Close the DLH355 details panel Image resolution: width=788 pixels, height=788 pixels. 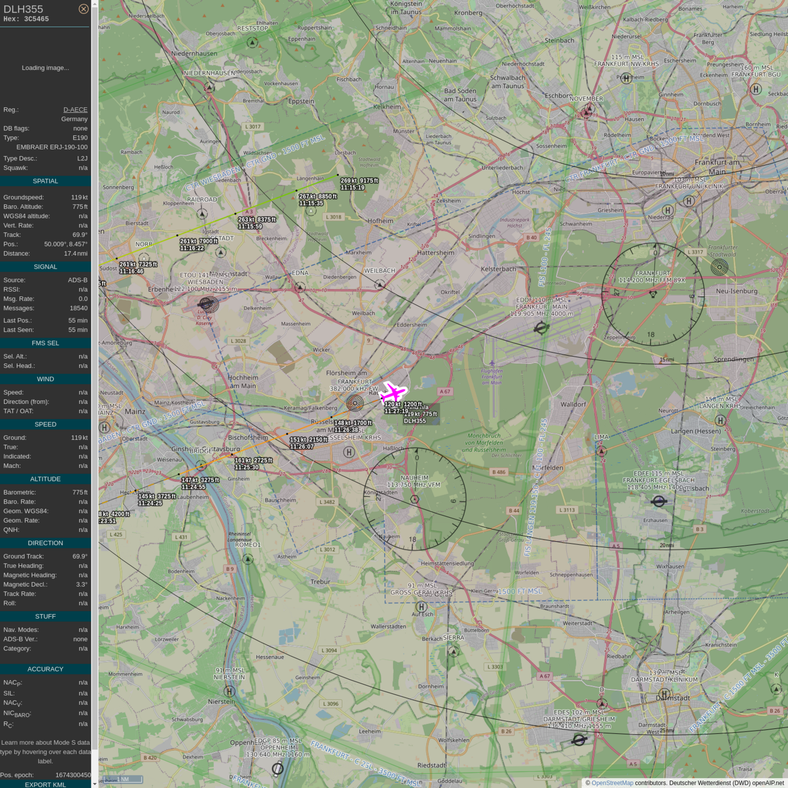[83, 9]
